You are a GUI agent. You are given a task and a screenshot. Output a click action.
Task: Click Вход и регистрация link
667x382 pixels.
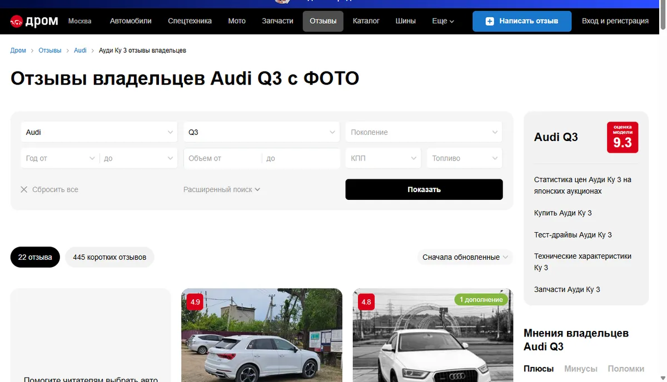[x=615, y=21]
